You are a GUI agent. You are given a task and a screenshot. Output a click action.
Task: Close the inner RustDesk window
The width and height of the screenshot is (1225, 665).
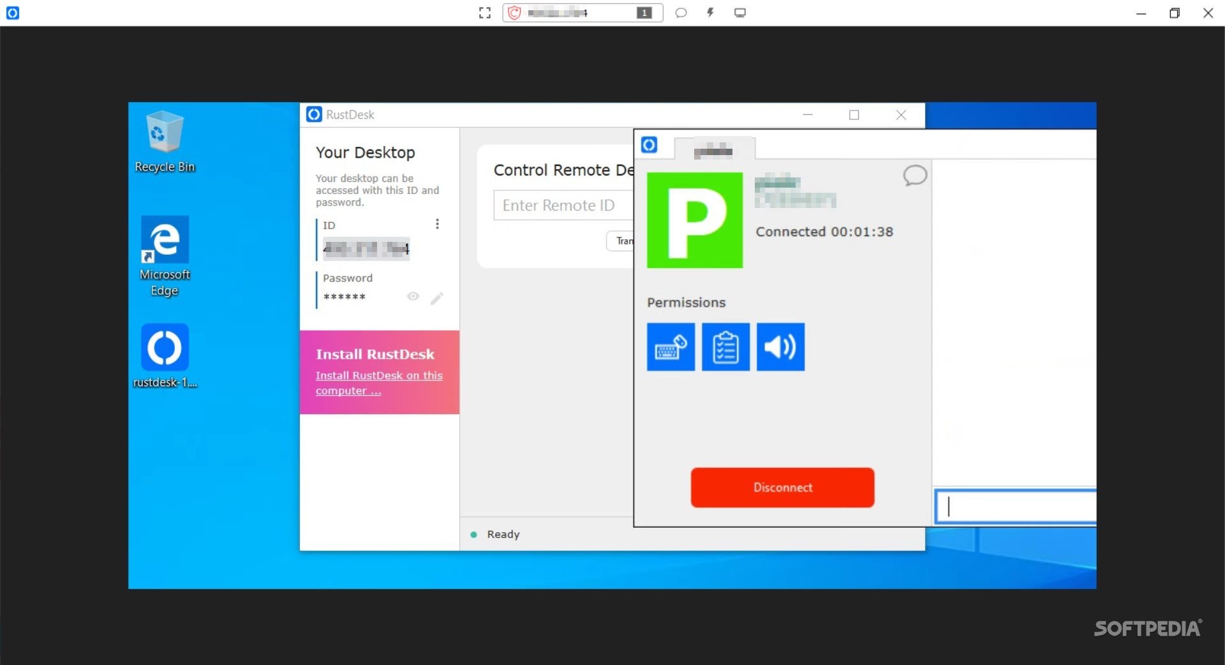coord(901,115)
